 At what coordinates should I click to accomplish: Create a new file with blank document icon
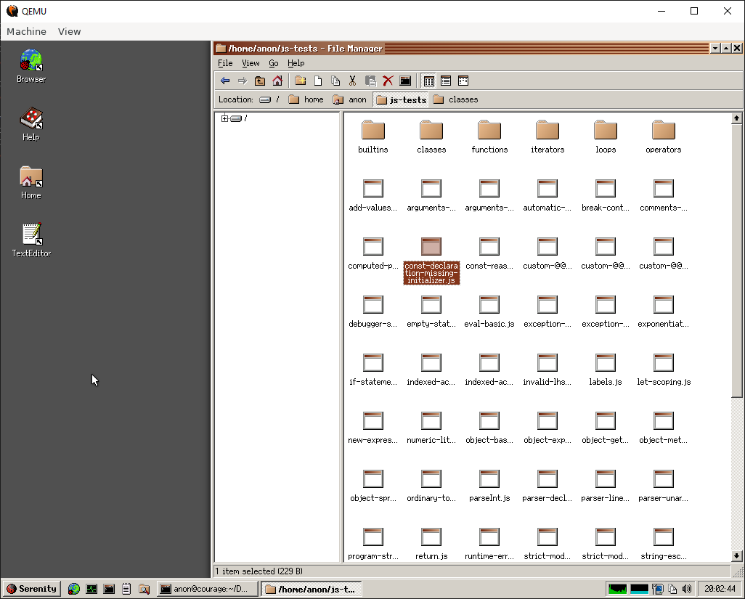(318, 81)
